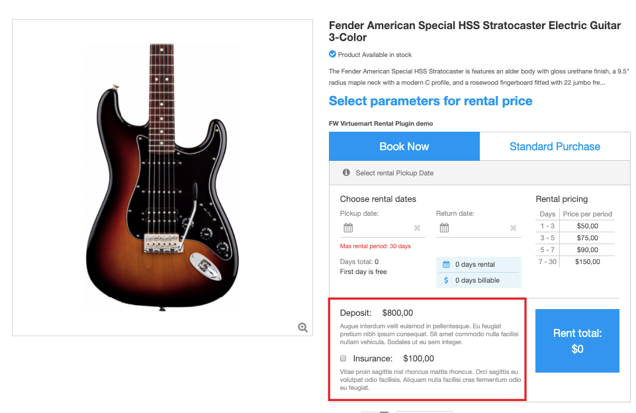636x413 pixels.
Task: Click info icon beside Select rental Pickup Date
Action: coord(346,173)
